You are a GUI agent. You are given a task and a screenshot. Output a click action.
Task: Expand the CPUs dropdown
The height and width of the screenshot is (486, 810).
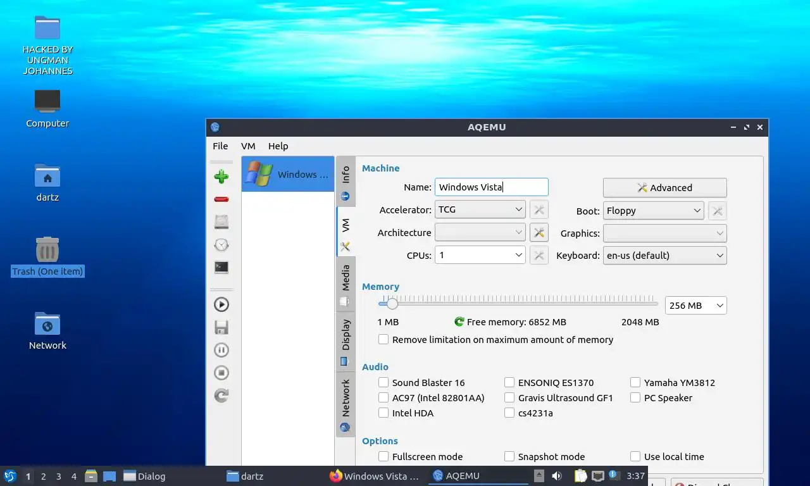pyautogui.click(x=480, y=256)
